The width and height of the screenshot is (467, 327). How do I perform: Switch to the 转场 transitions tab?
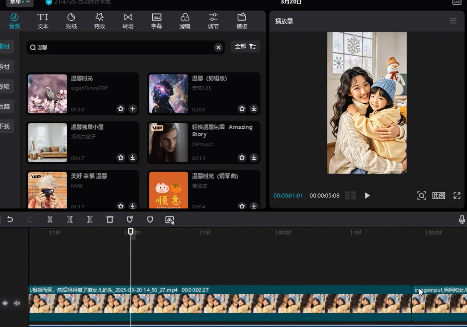tap(128, 21)
